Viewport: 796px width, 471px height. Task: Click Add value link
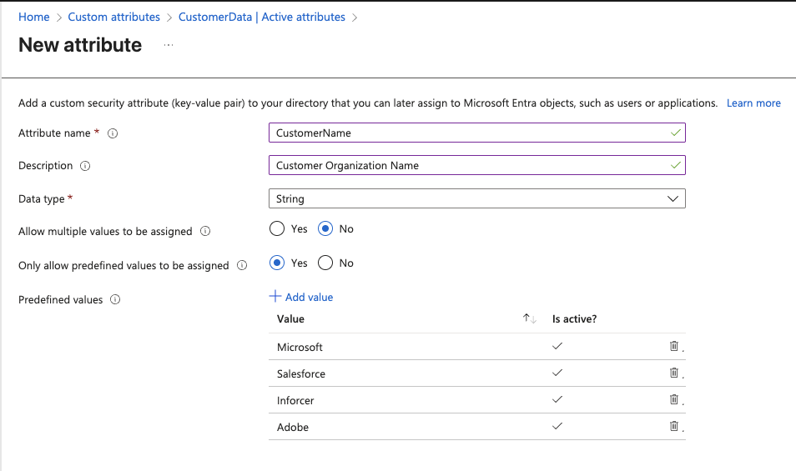pyautogui.click(x=301, y=297)
